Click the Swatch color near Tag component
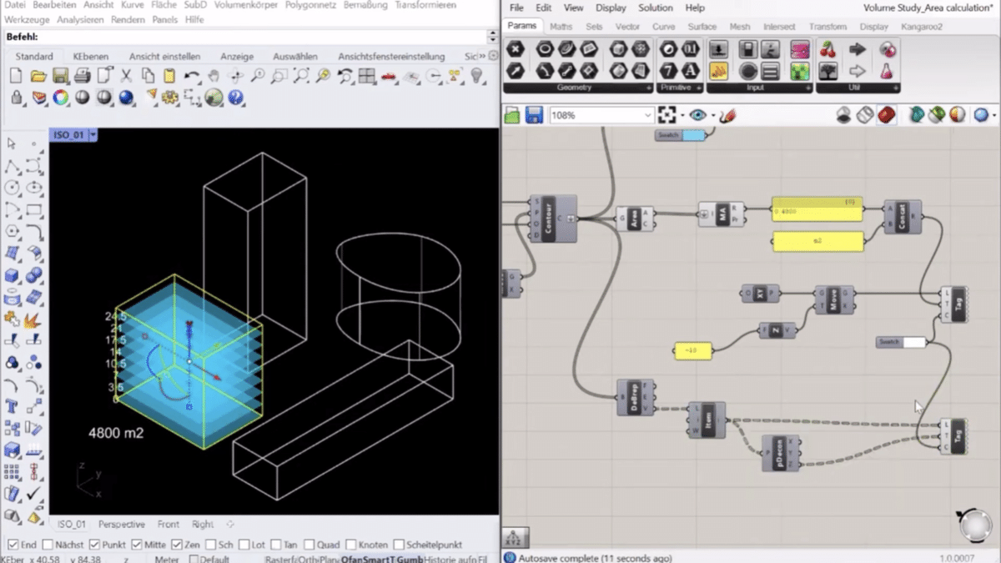The image size is (1001, 563). 913,342
